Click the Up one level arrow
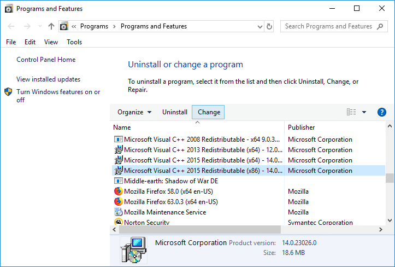The image size is (395, 267). (51, 26)
